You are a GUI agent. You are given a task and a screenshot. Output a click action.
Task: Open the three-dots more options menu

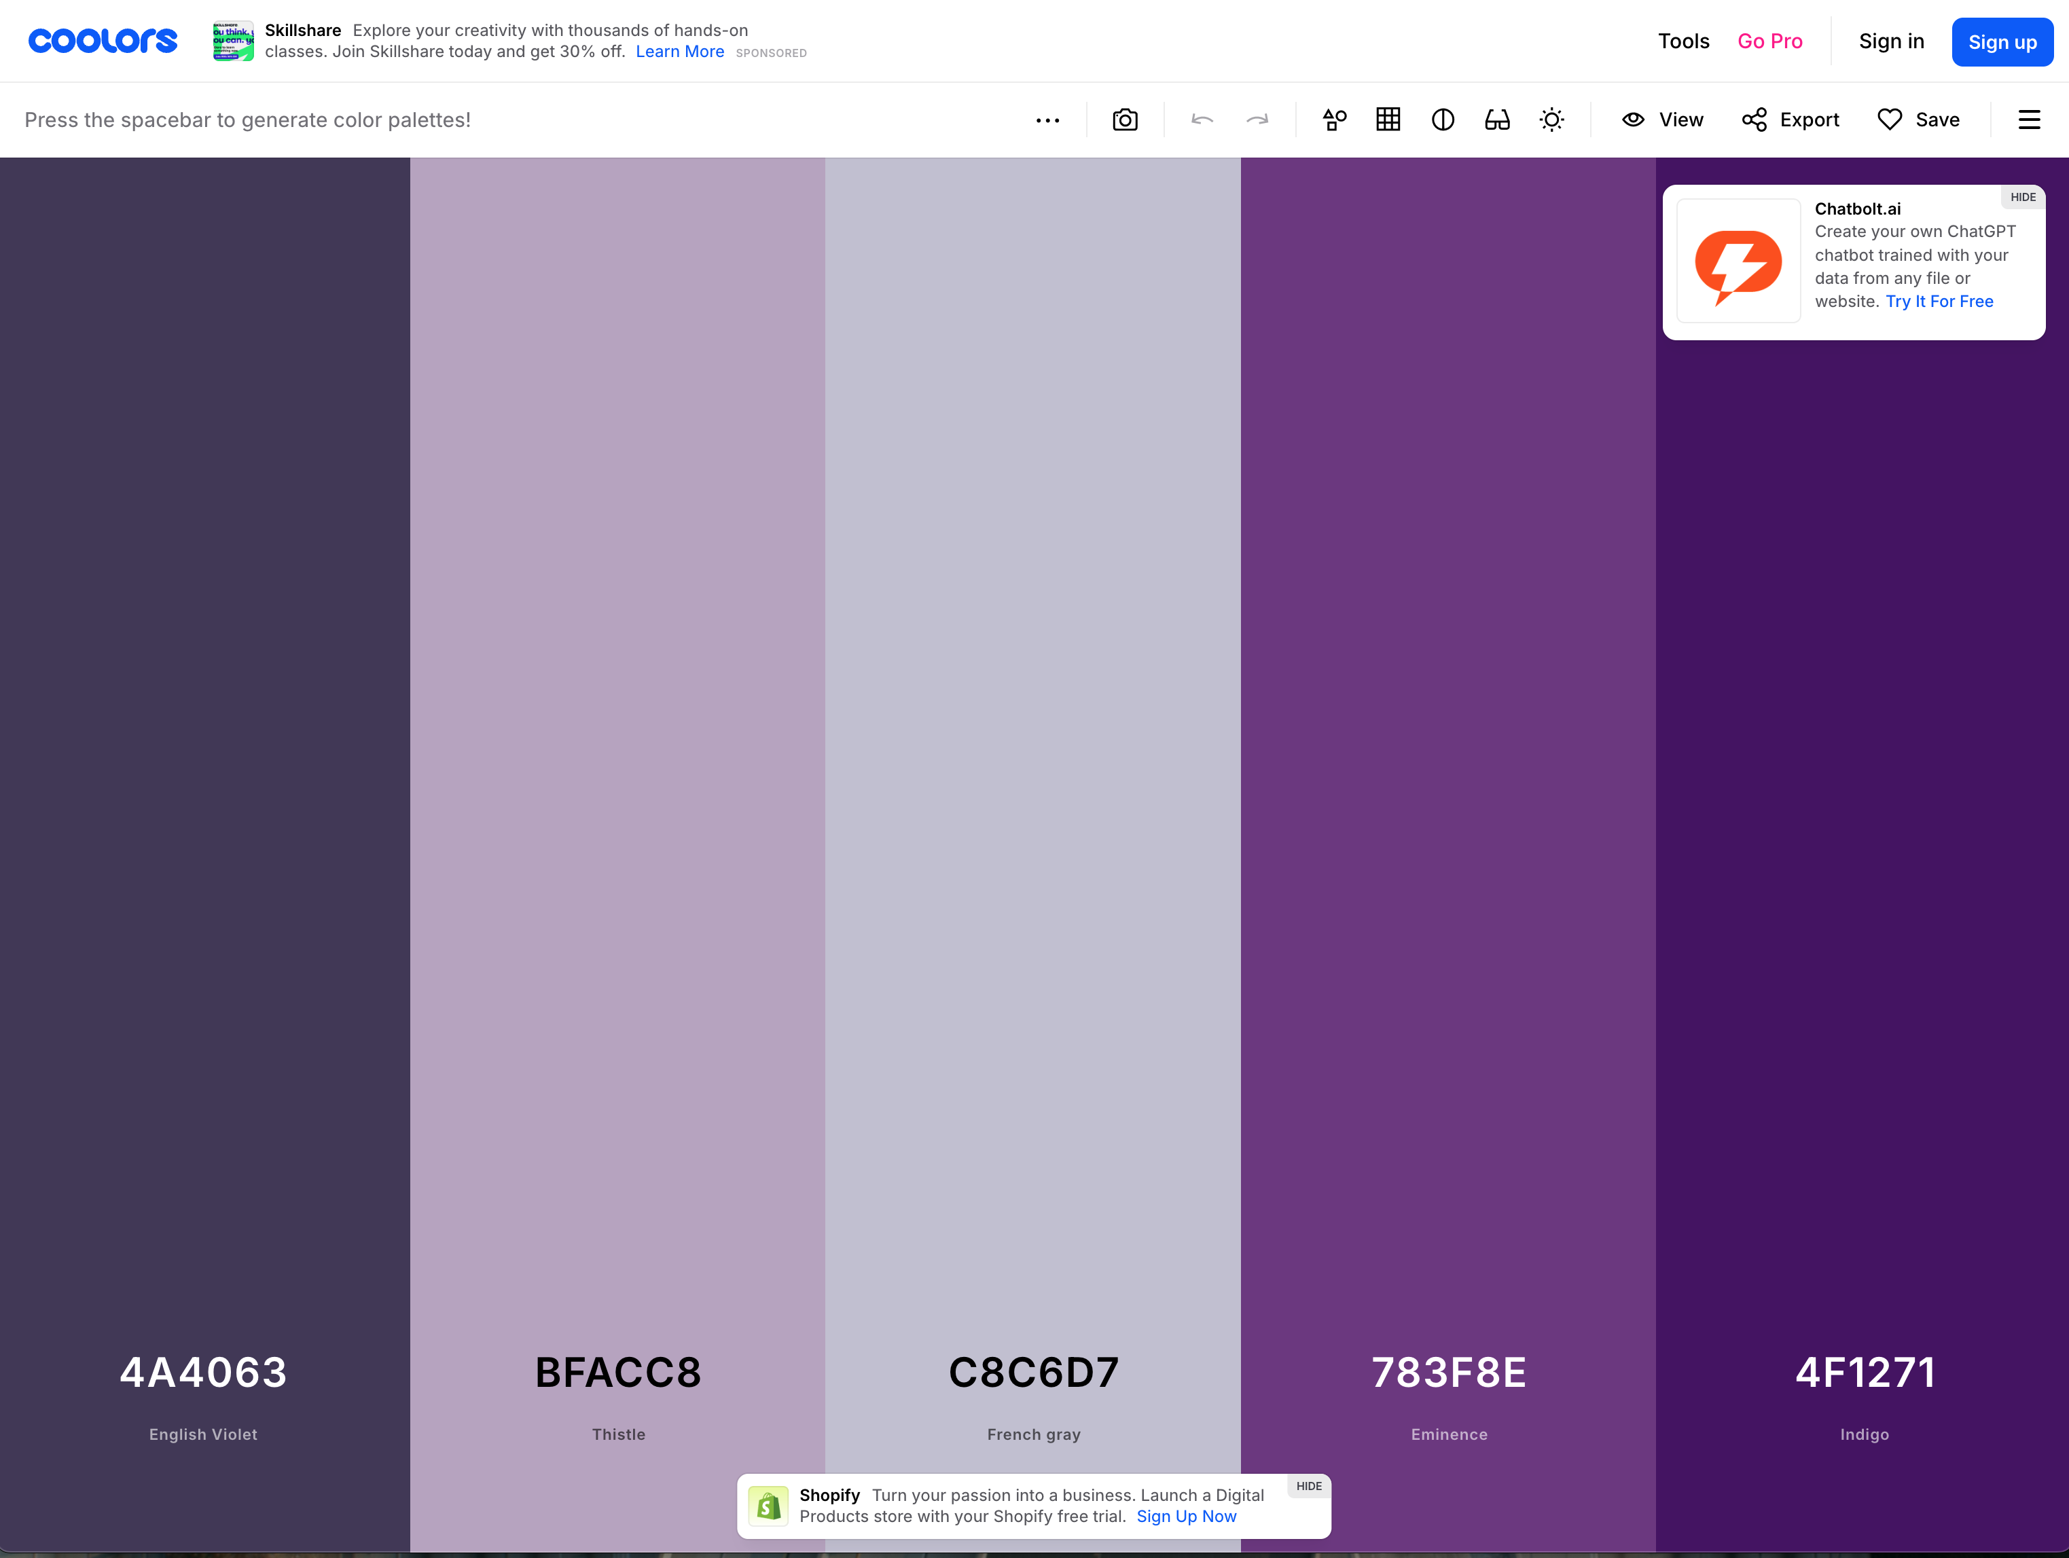(1047, 120)
